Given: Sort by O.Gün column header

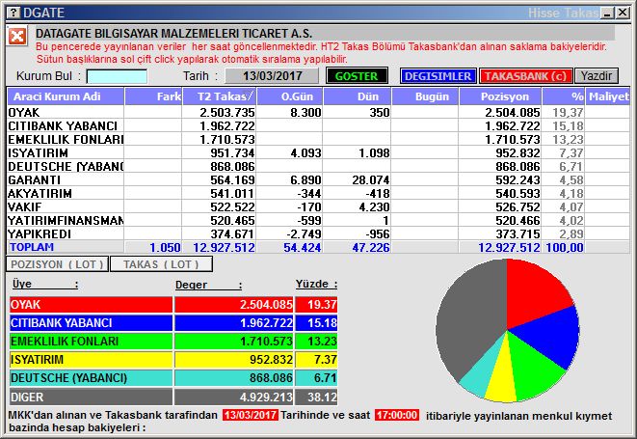Looking at the screenshot, I should (x=290, y=96).
